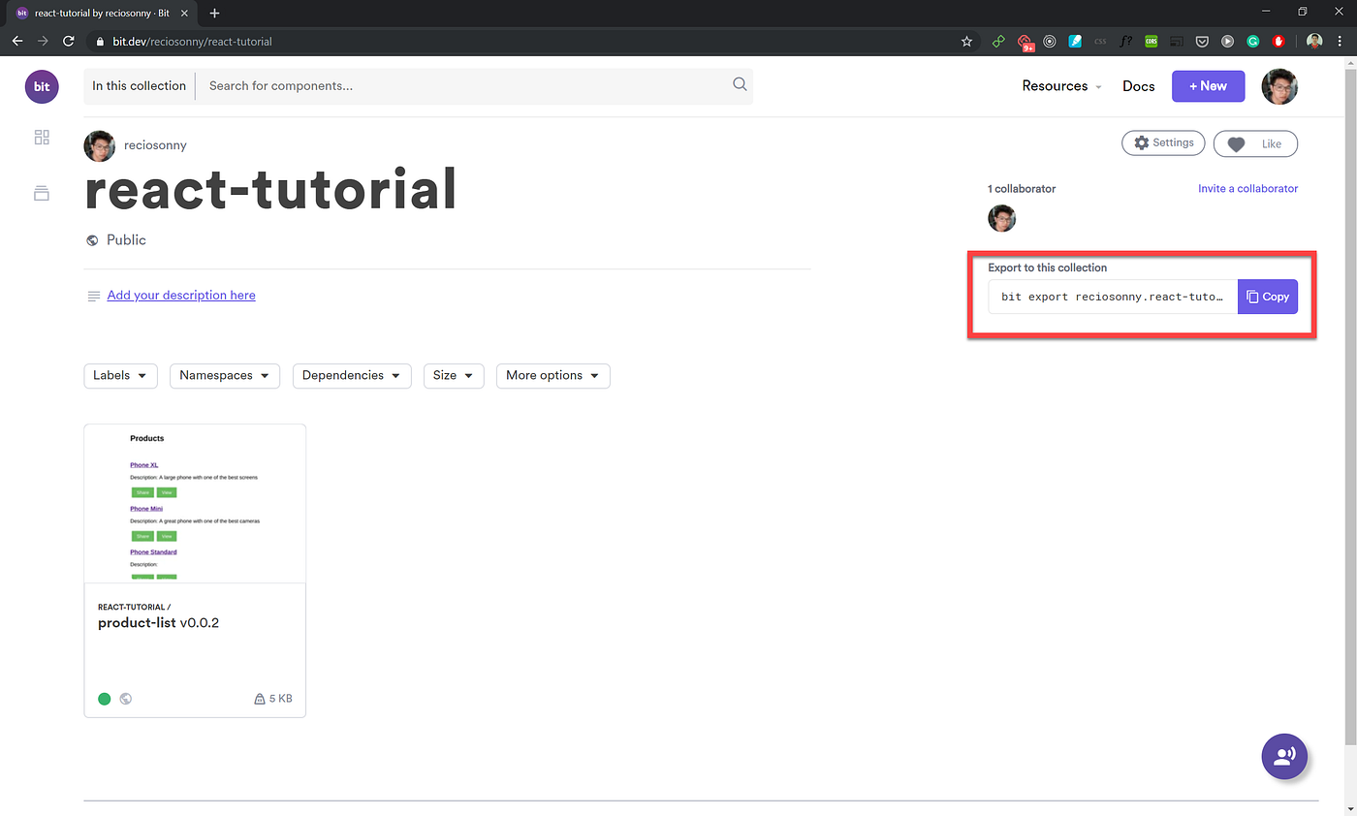Viewport: 1357px width, 816px height.
Task: Copy the bit export command
Action: click(1268, 297)
